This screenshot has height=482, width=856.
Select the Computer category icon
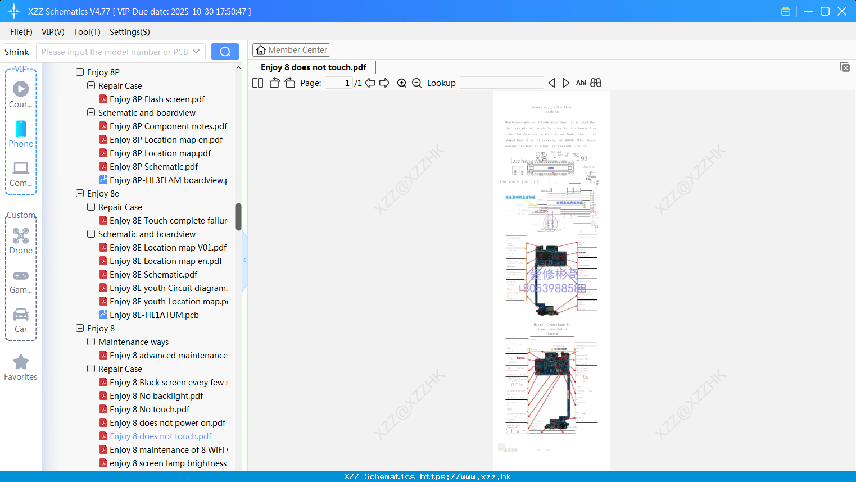point(21,174)
